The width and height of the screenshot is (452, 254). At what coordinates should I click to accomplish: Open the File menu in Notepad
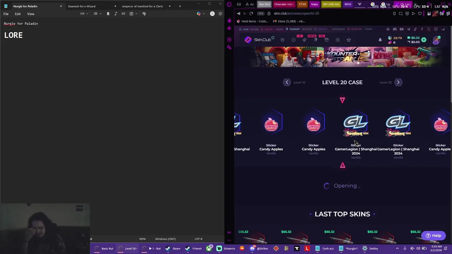tap(6, 14)
